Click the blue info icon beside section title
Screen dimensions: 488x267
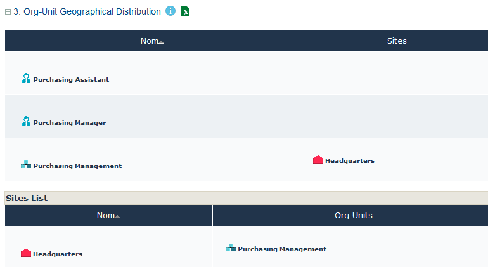(170, 11)
